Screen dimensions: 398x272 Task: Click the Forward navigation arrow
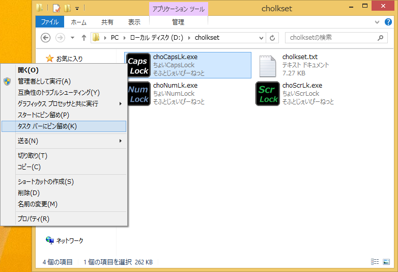tap(60, 38)
